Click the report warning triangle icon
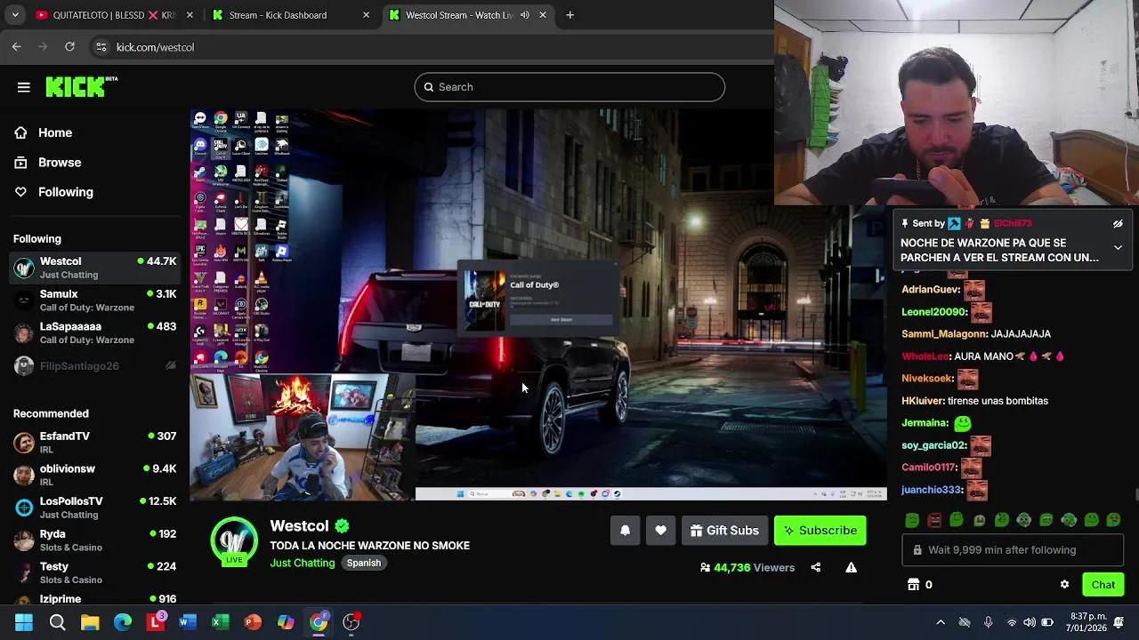This screenshot has width=1139, height=640. [851, 567]
